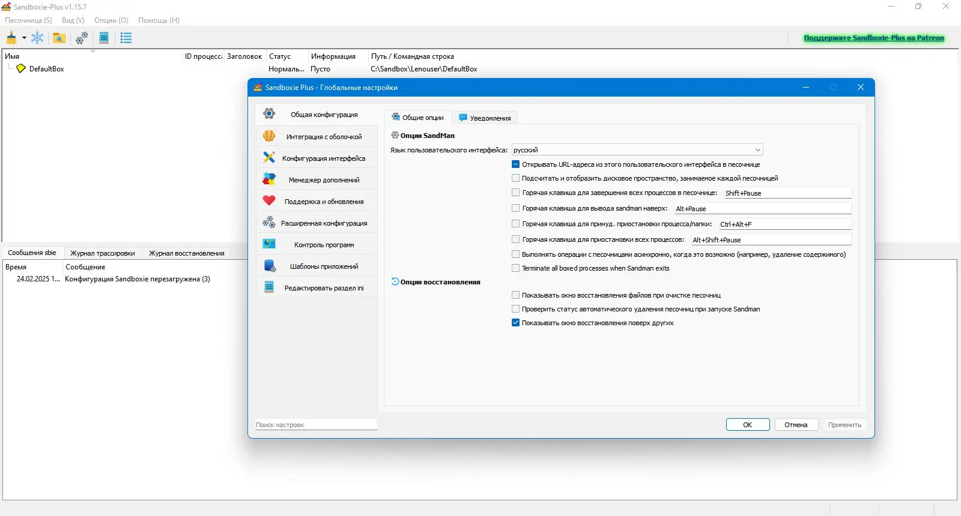
Task: Open the Поддержите Sandboxie-Plus на Patreon link
Action: pyautogui.click(x=874, y=38)
